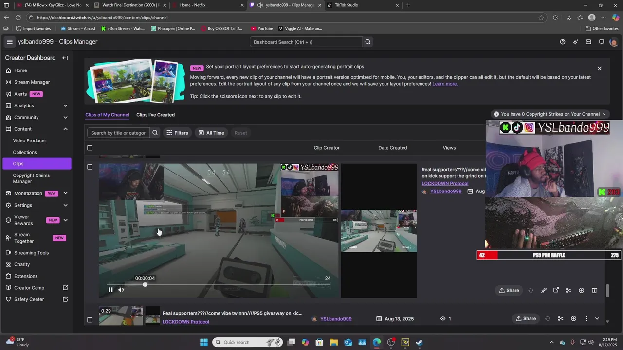The height and width of the screenshot is (350, 623).
Task: Focus the Dashboard Search field
Action: tap(306, 42)
